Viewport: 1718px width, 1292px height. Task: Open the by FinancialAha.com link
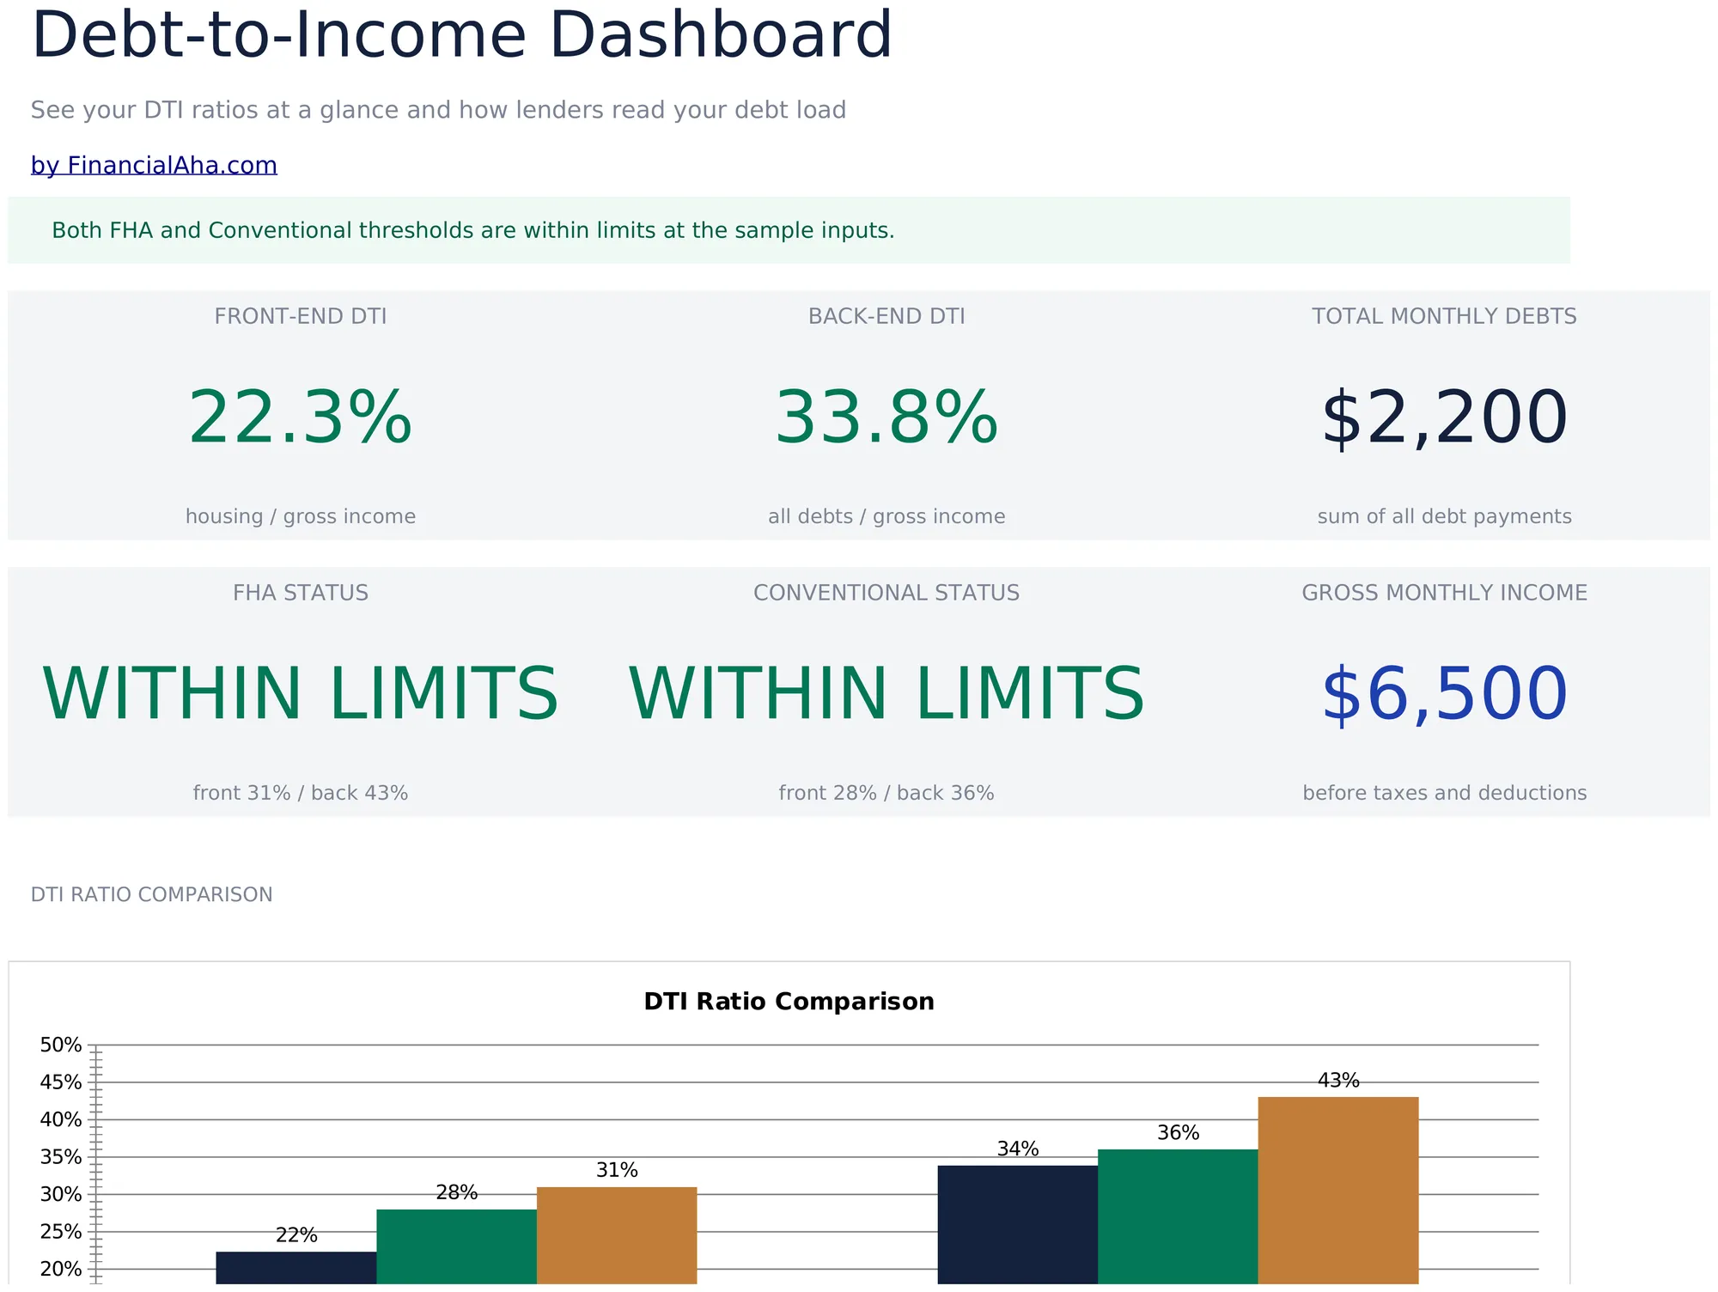point(154,165)
